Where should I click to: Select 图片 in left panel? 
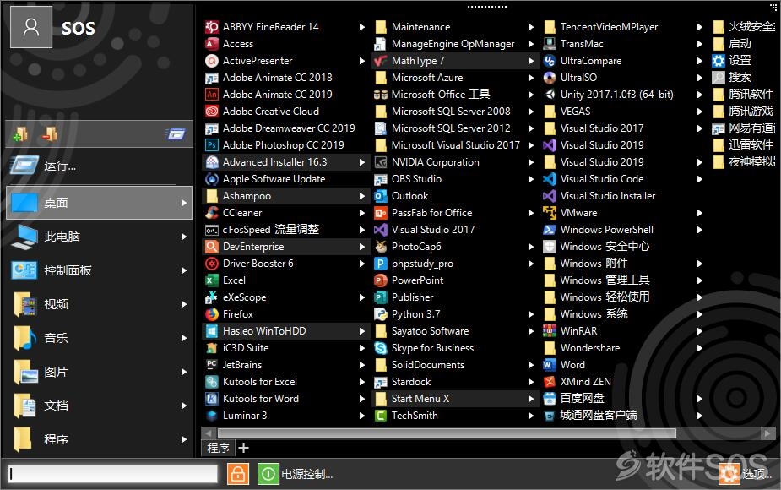pyautogui.click(x=99, y=372)
